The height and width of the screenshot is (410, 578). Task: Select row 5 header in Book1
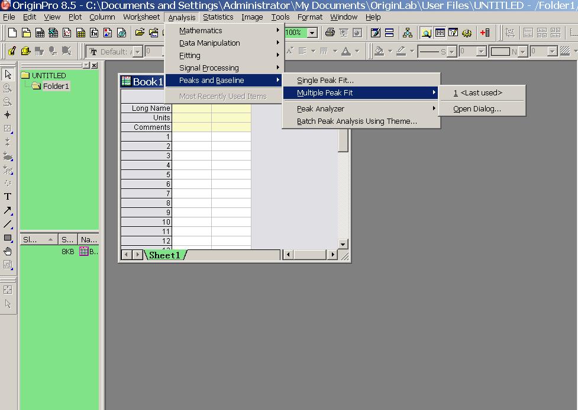click(x=146, y=175)
